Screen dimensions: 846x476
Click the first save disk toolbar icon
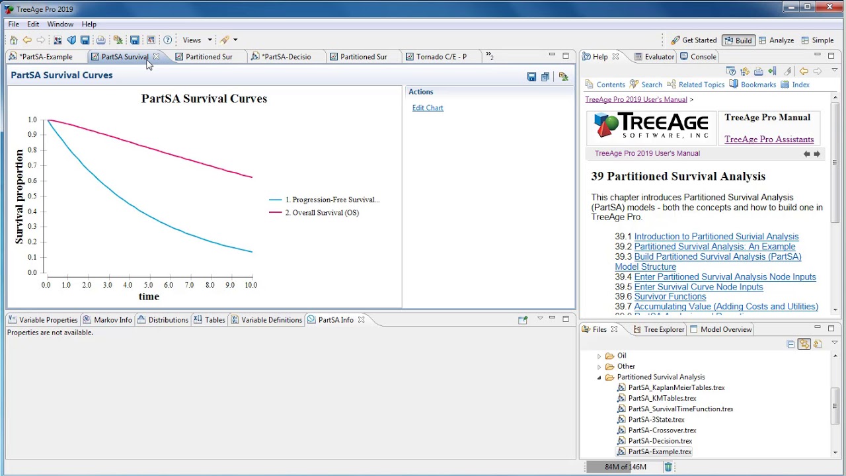point(85,40)
